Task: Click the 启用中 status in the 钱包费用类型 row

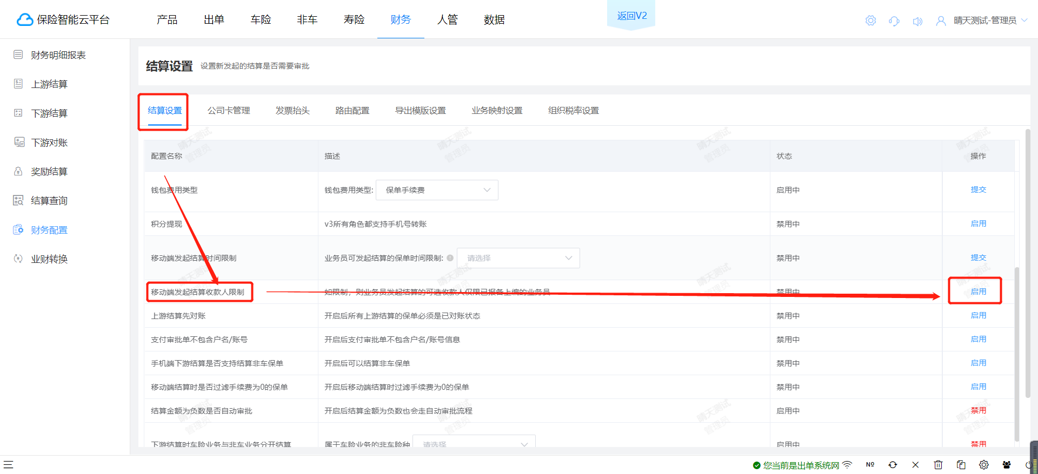Action: [x=788, y=190]
